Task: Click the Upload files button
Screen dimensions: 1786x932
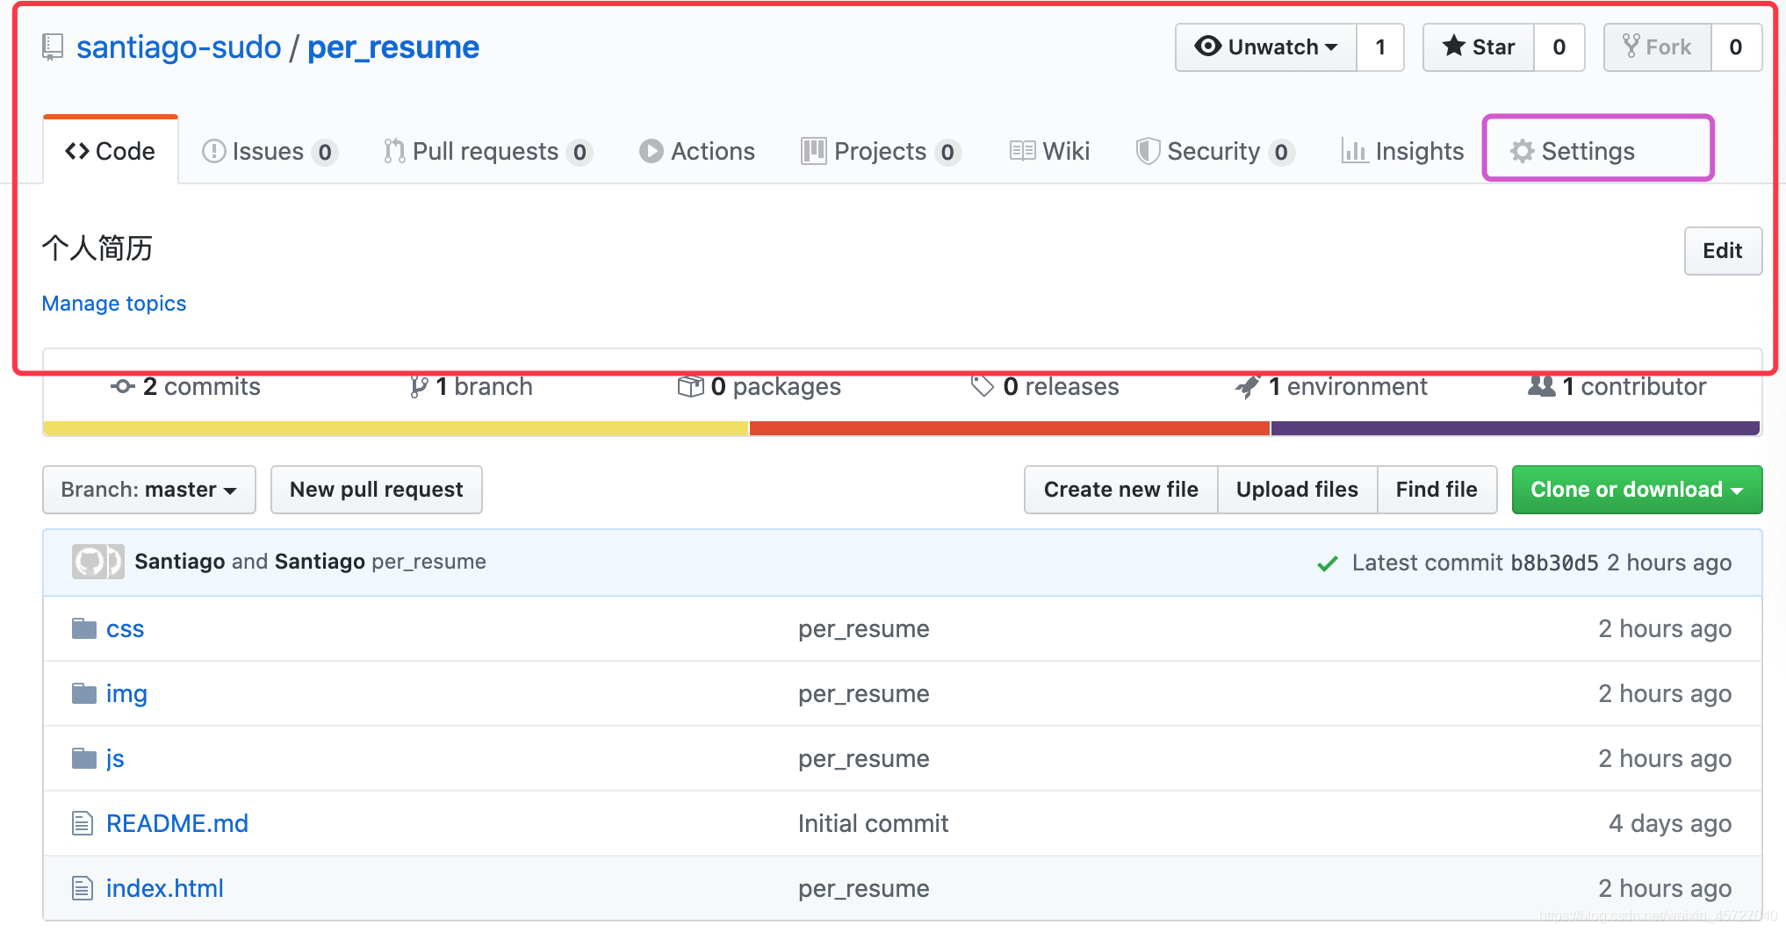Action: pos(1298,490)
